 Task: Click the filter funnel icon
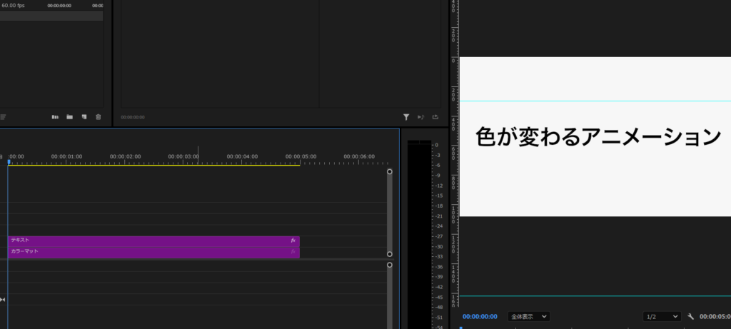pyautogui.click(x=406, y=116)
